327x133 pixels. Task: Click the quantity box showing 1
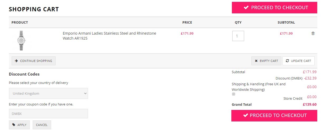click(x=238, y=36)
